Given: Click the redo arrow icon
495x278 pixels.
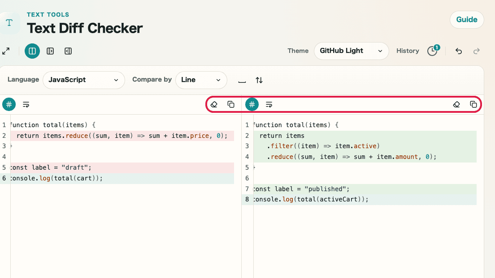Looking at the screenshot, I should 476,51.
